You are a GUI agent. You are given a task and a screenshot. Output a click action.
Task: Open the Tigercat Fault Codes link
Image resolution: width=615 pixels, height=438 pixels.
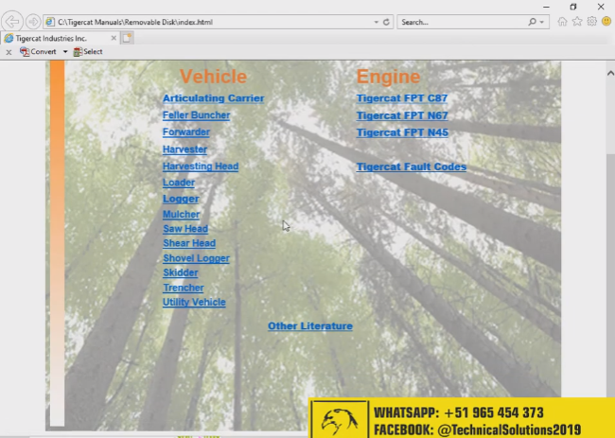(x=411, y=167)
